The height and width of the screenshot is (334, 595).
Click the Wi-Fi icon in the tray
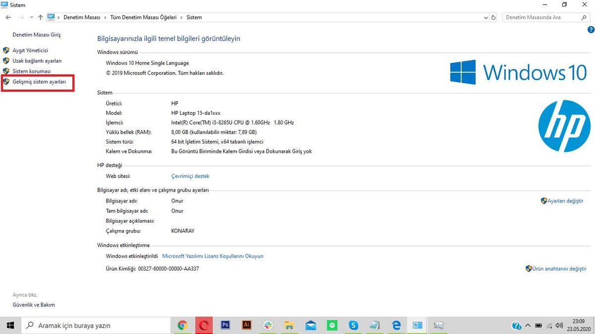pyautogui.click(x=548, y=326)
